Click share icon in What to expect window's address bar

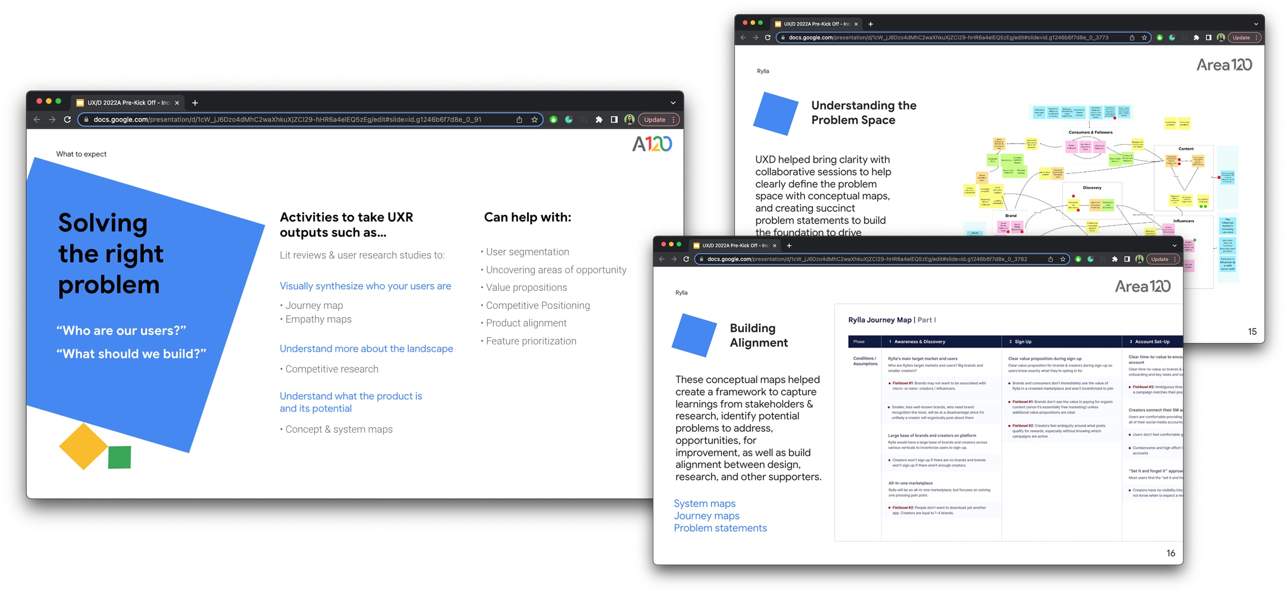[x=519, y=120]
